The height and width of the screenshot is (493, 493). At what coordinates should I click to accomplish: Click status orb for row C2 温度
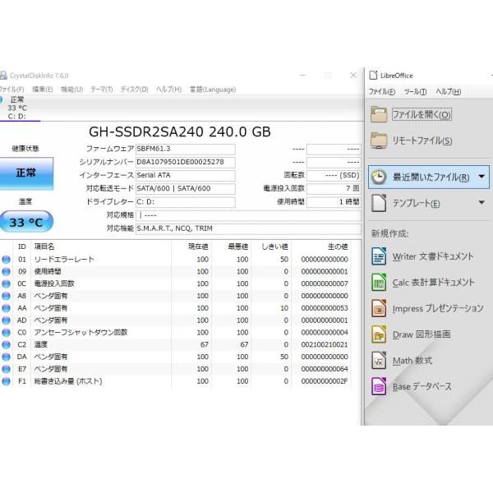[x=6, y=345]
